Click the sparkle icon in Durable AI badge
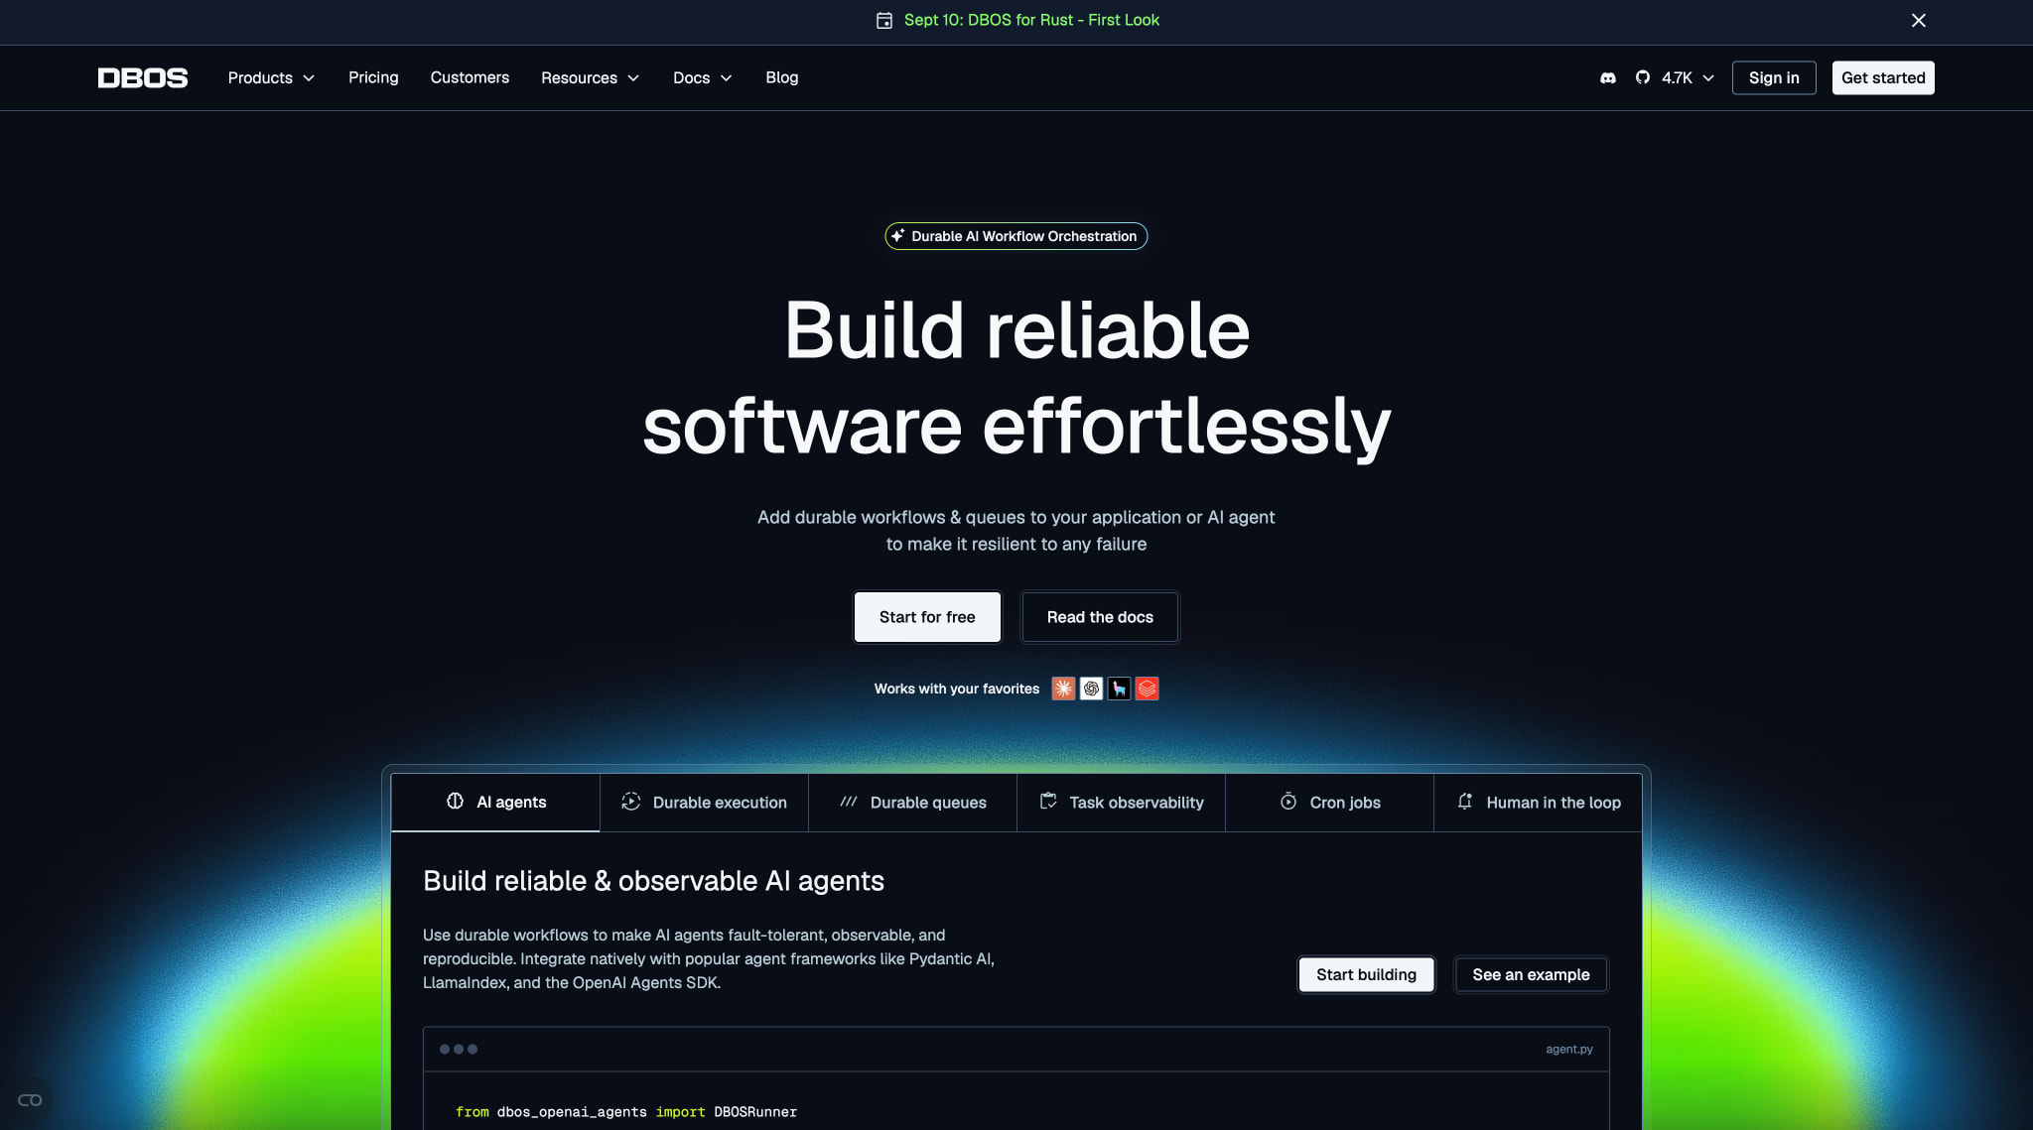Image resolution: width=2033 pixels, height=1130 pixels. 897,236
